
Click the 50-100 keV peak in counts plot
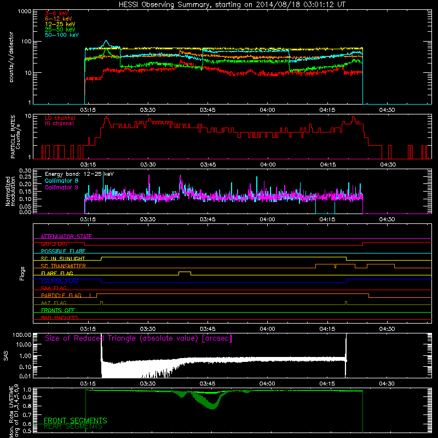coord(106,41)
